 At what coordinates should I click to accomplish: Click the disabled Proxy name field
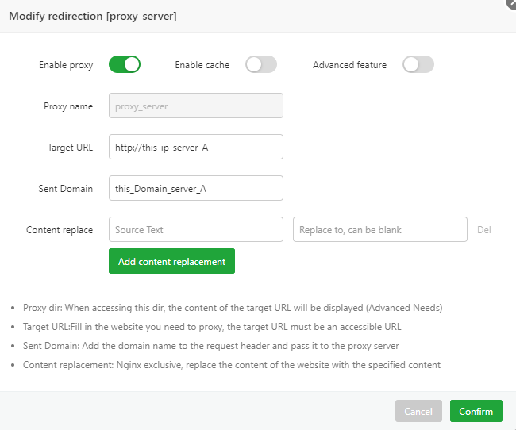tap(195, 106)
